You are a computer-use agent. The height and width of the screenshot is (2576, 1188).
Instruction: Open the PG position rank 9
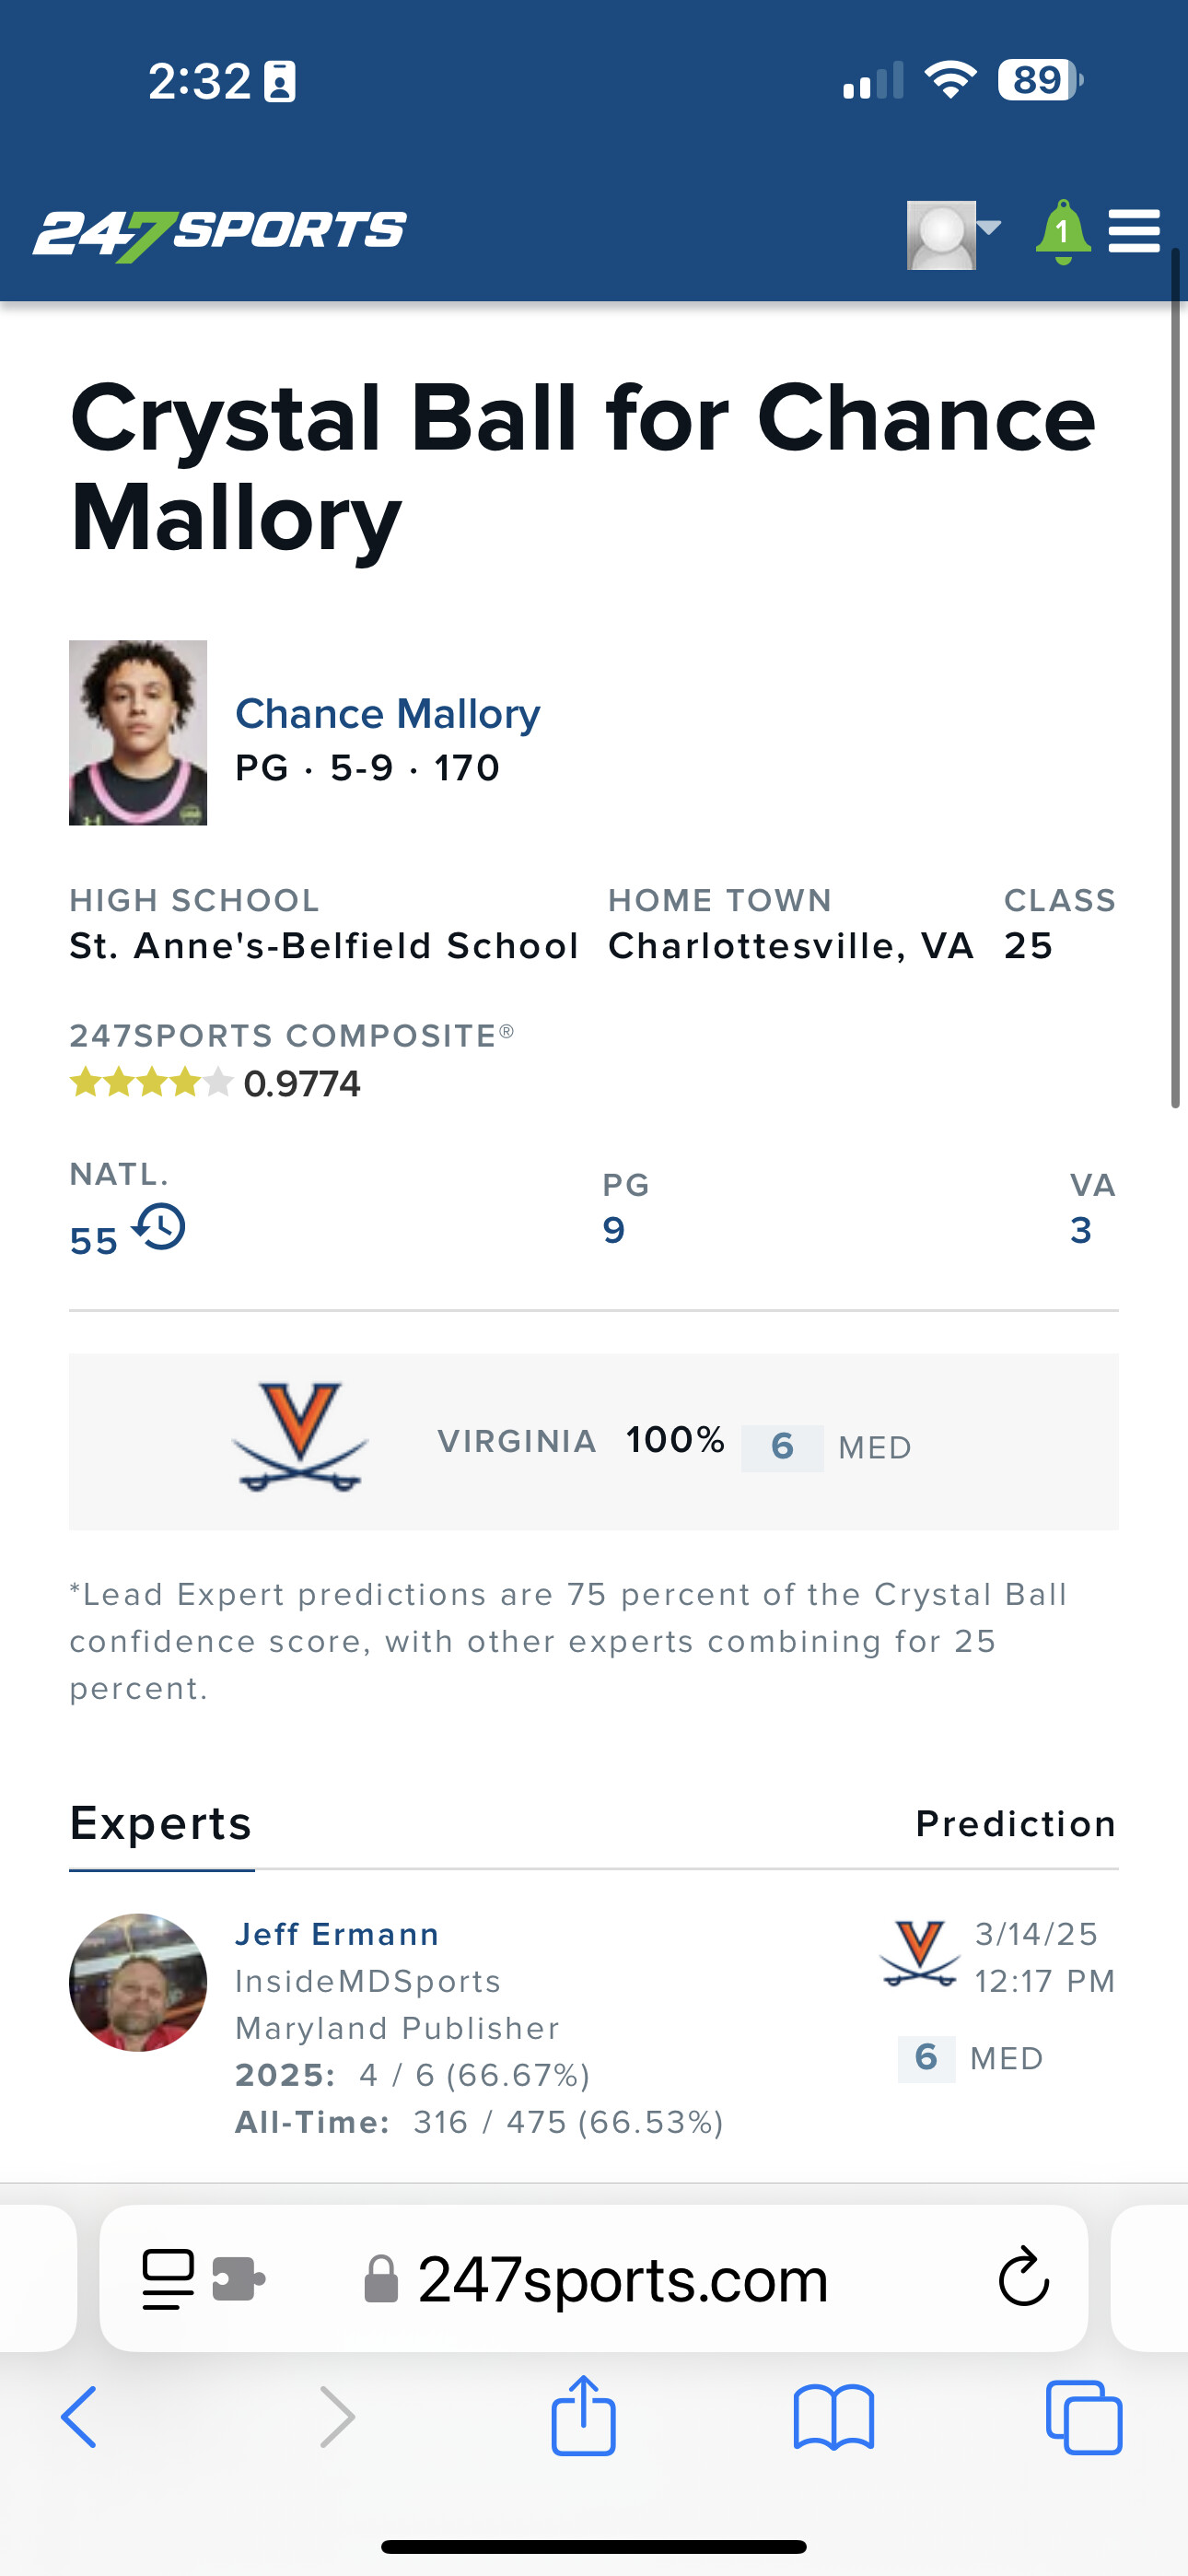(x=614, y=1230)
